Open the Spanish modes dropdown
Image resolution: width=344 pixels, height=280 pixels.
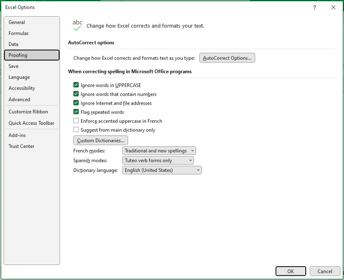tap(158, 160)
